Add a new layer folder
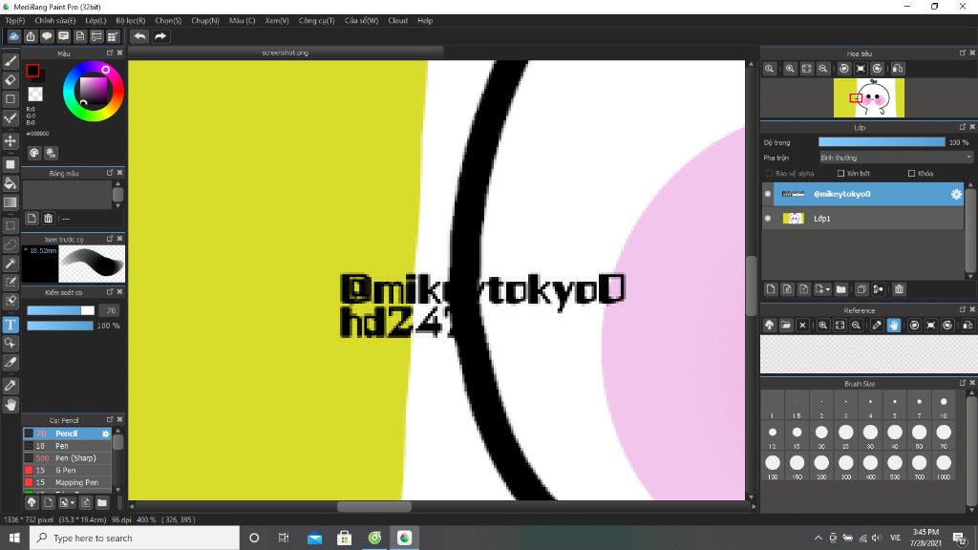The height and width of the screenshot is (550, 978). (x=840, y=289)
